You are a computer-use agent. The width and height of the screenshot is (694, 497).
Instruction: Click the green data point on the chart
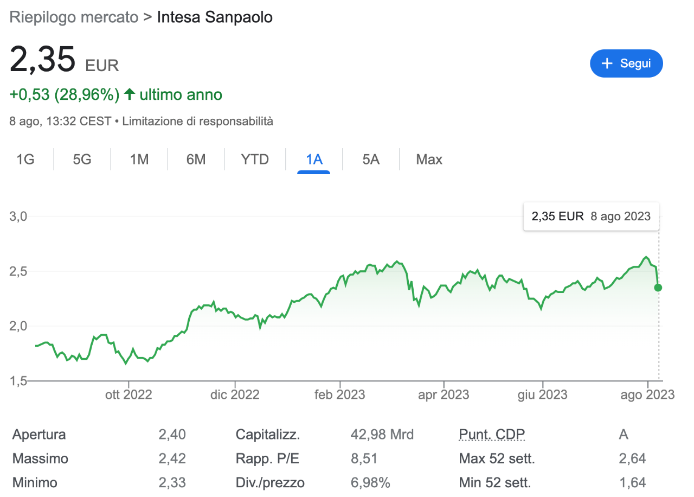pos(658,287)
